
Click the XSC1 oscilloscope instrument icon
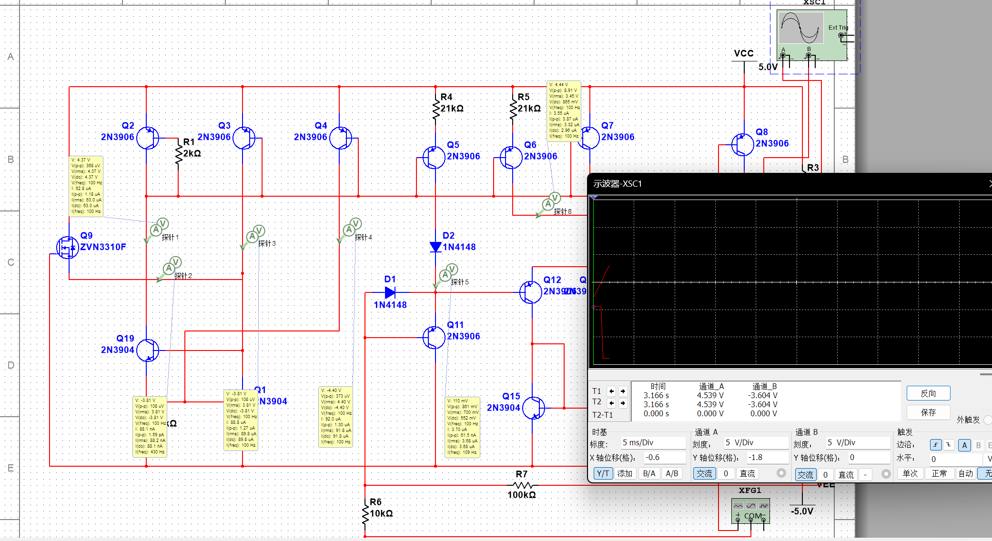point(812,35)
